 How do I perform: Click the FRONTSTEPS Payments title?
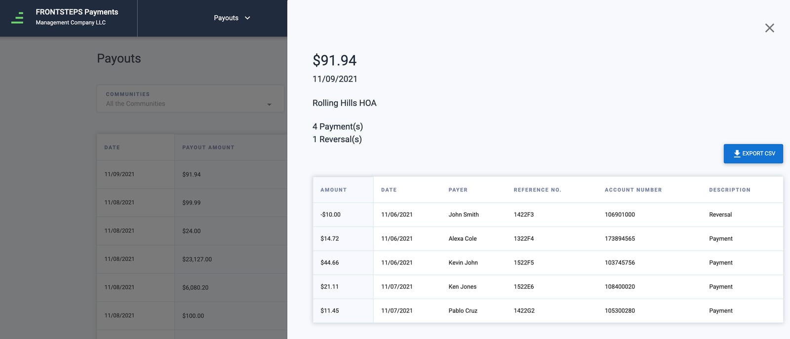coord(77,12)
